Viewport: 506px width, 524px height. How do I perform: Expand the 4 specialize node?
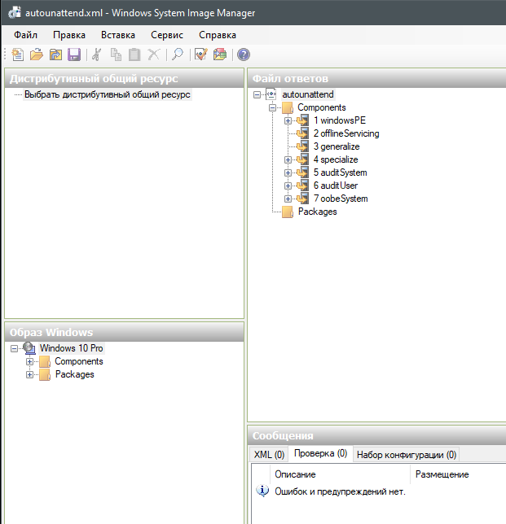(x=288, y=159)
